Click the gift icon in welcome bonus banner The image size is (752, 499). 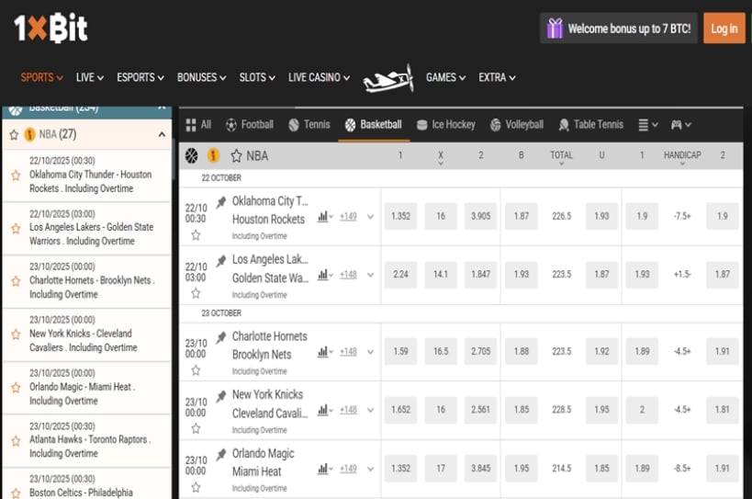(555, 28)
